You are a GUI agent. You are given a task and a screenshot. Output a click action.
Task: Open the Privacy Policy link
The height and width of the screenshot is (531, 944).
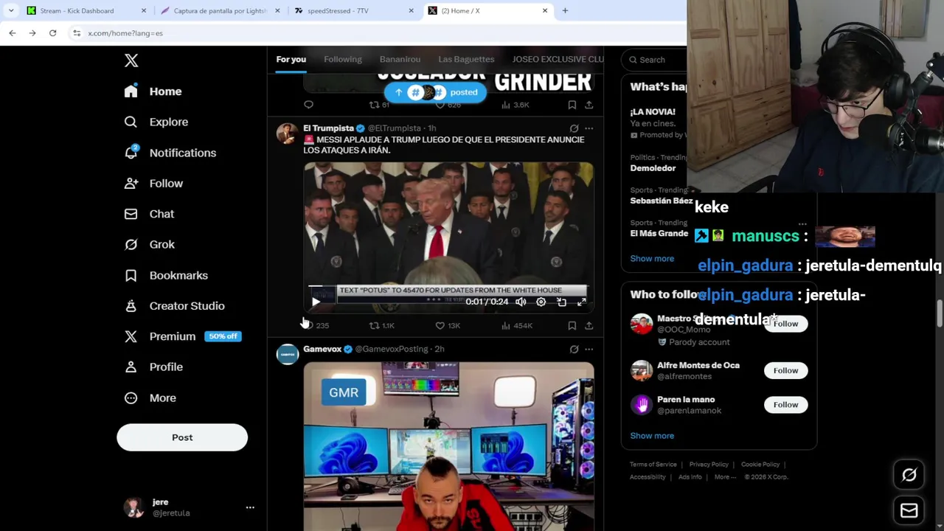[x=709, y=465]
